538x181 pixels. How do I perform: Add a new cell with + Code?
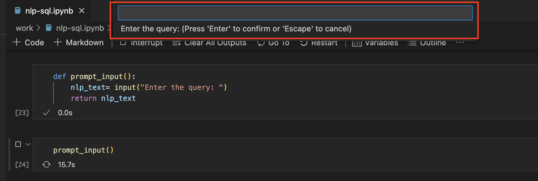(28, 42)
